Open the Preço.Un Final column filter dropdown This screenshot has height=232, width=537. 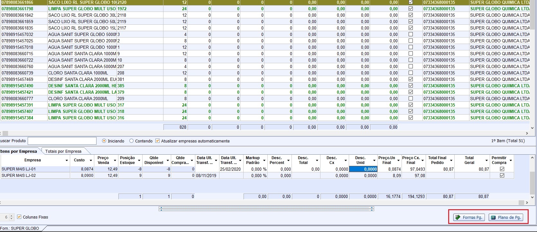click(x=398, y=160)
